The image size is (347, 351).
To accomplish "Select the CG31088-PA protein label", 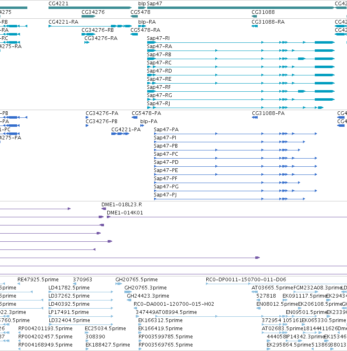I will click(268, 113).
